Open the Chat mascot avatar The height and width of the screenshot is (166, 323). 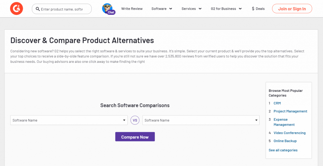pyautogui.click(x=108, y=9)
